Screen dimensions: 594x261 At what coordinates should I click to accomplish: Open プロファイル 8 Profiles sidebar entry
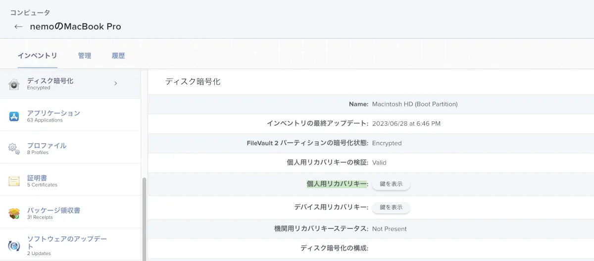point(47,148)
